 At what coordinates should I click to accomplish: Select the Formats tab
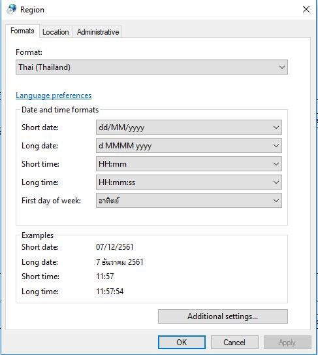[x=22, y=31]
